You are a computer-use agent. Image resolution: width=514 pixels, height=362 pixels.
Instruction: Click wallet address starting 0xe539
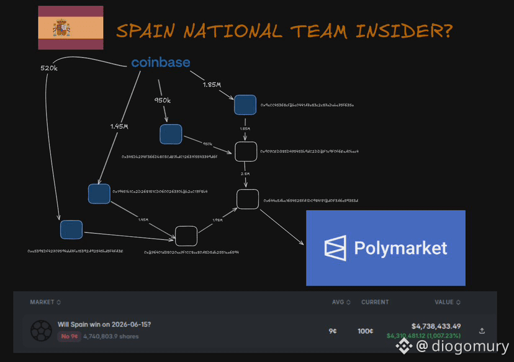(75, 251)
